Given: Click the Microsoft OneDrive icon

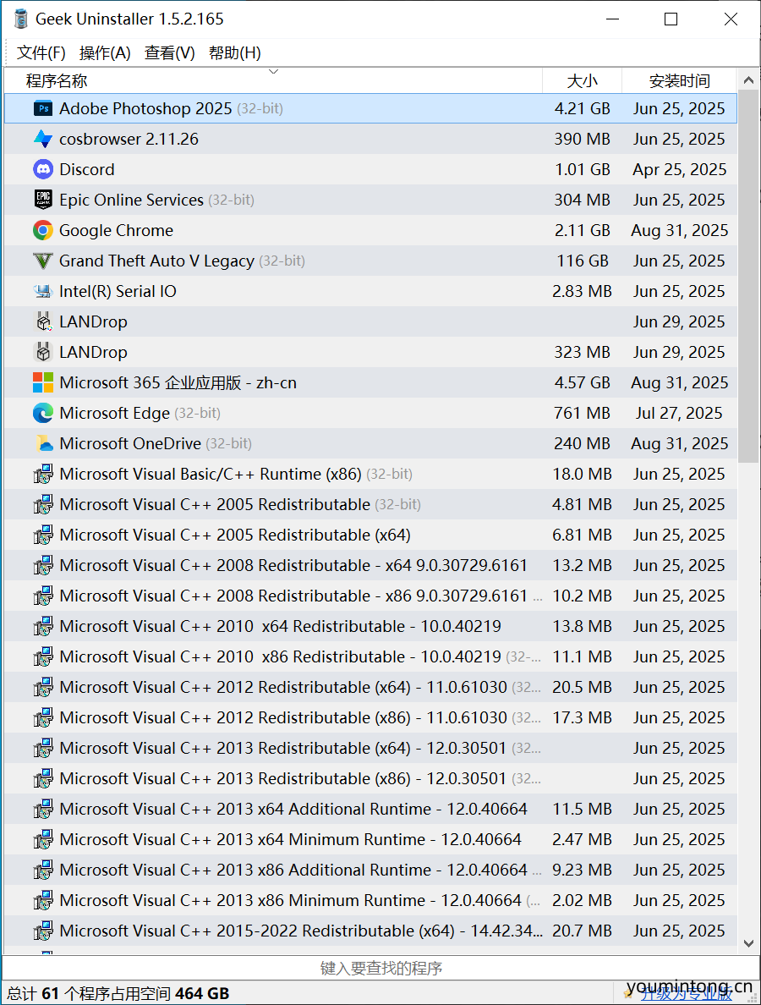Looking at the screenshot, I should 43,443.
